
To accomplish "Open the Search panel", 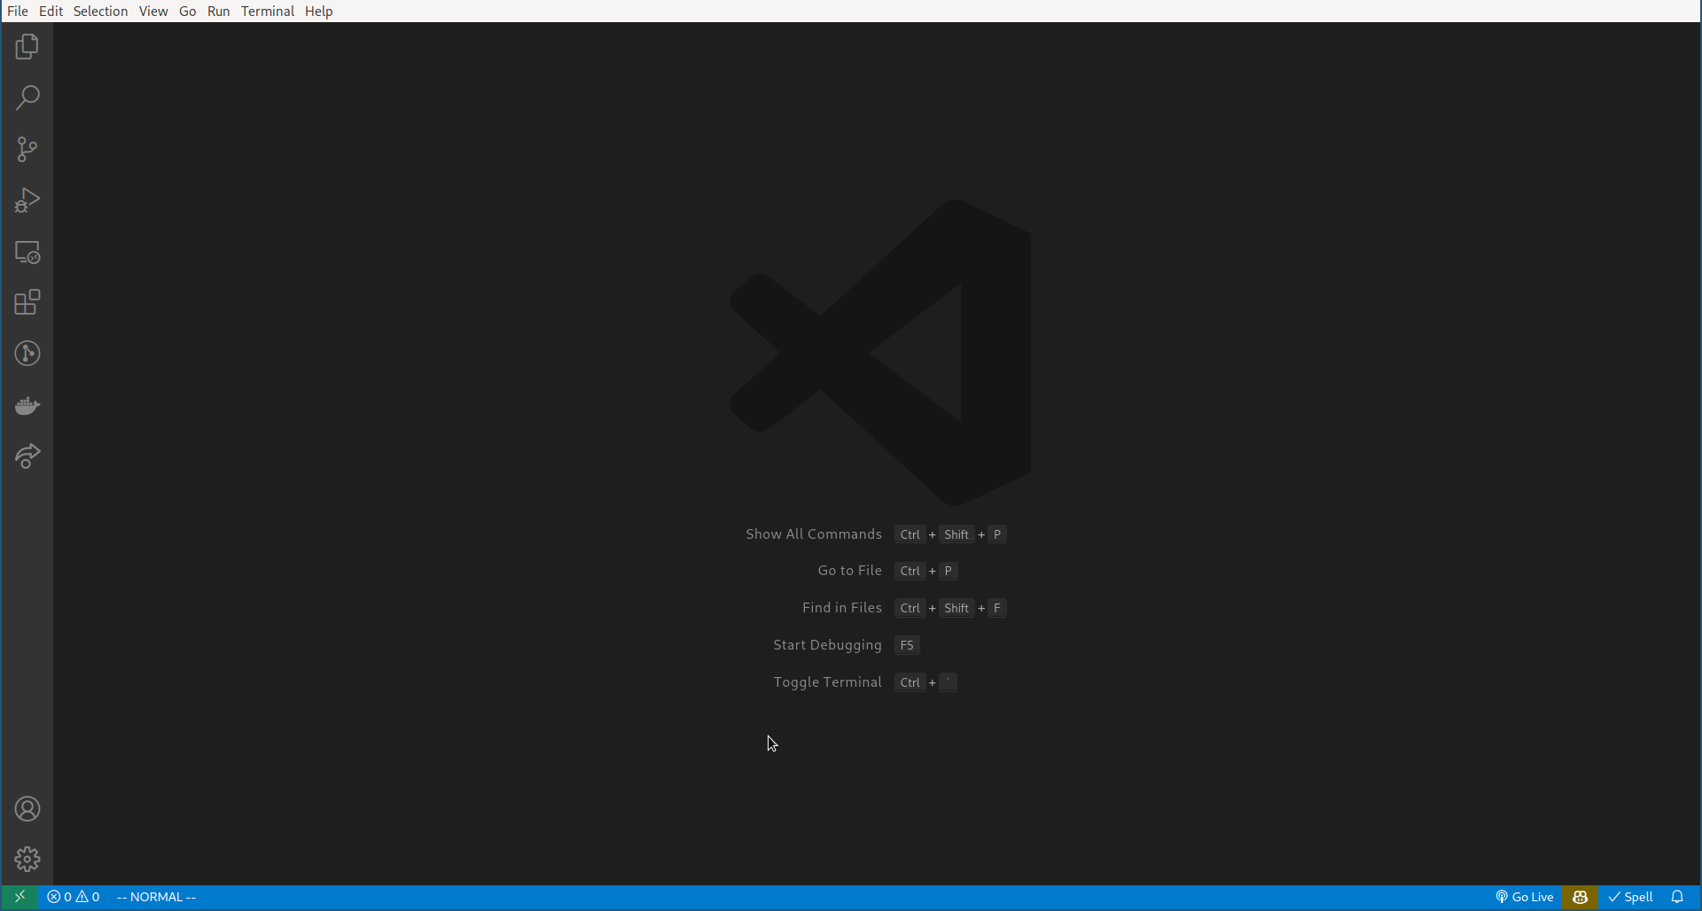I will (27, 97).
